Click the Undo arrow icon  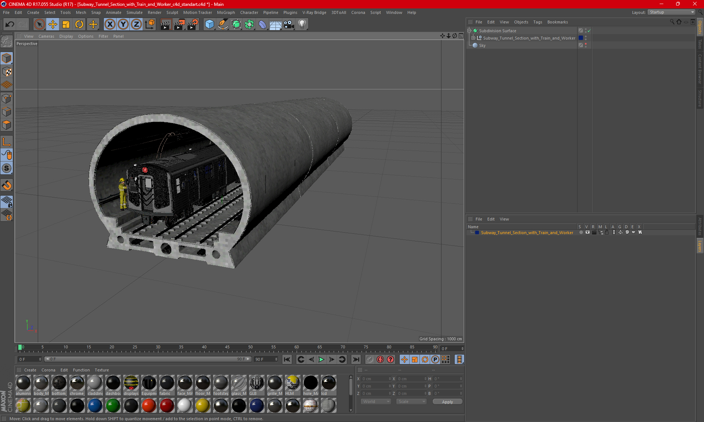(x=10, y=25)
